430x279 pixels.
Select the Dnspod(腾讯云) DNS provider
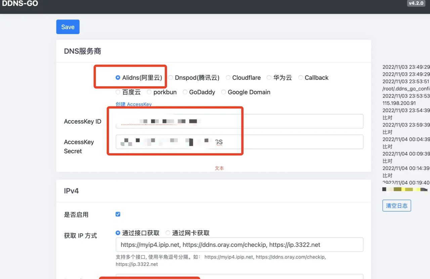[x=171, y=77]
